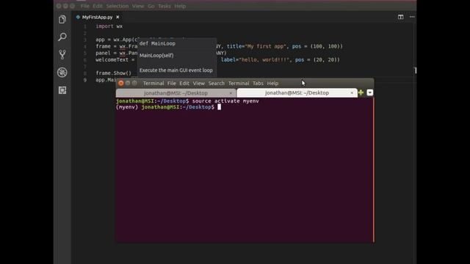Click the 'frame.Show()' line in editor
Viewport: 470px width, 264px height.
pos(113,73)
